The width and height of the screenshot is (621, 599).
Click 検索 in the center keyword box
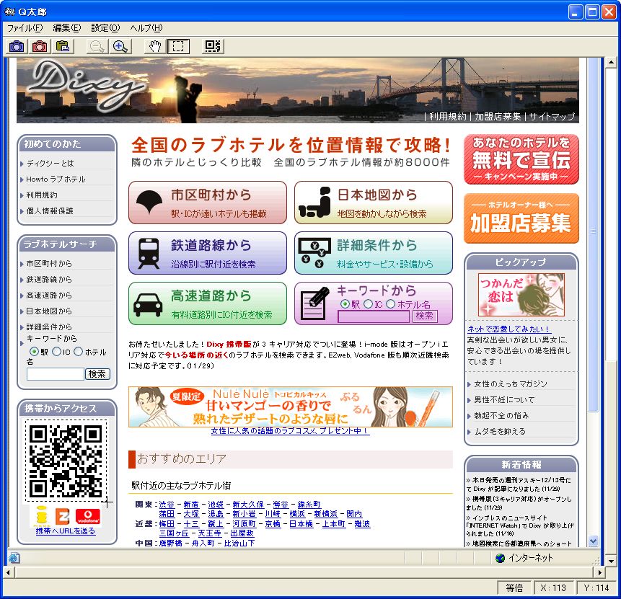click(425, 316)
